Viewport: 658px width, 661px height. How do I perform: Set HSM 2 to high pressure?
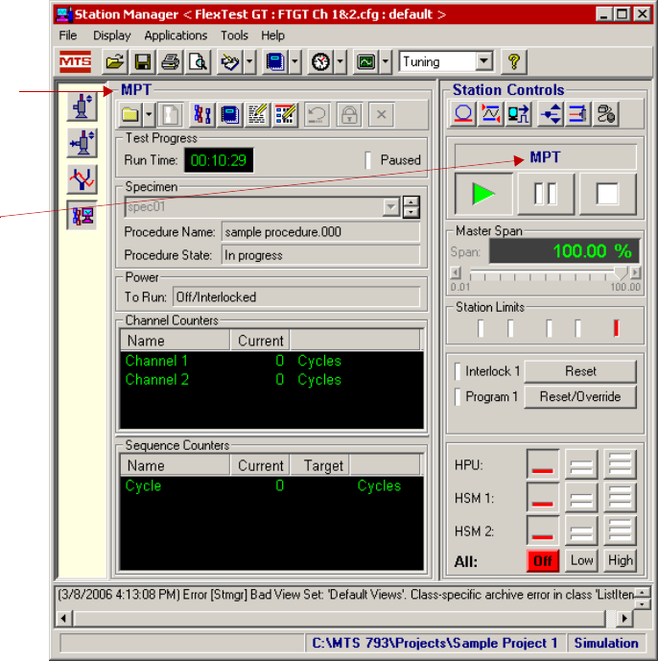[620, 531]
